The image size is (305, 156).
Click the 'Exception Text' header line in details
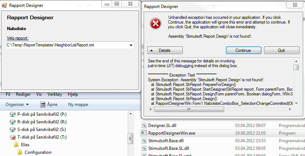pos(182,75)
